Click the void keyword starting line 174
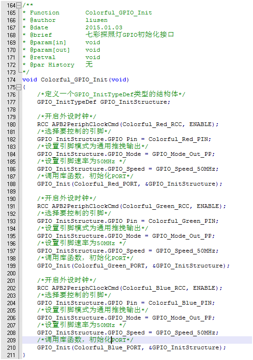The width and height of the screenshot is (253, 360). pyautogui.click(x=30, y=80)
